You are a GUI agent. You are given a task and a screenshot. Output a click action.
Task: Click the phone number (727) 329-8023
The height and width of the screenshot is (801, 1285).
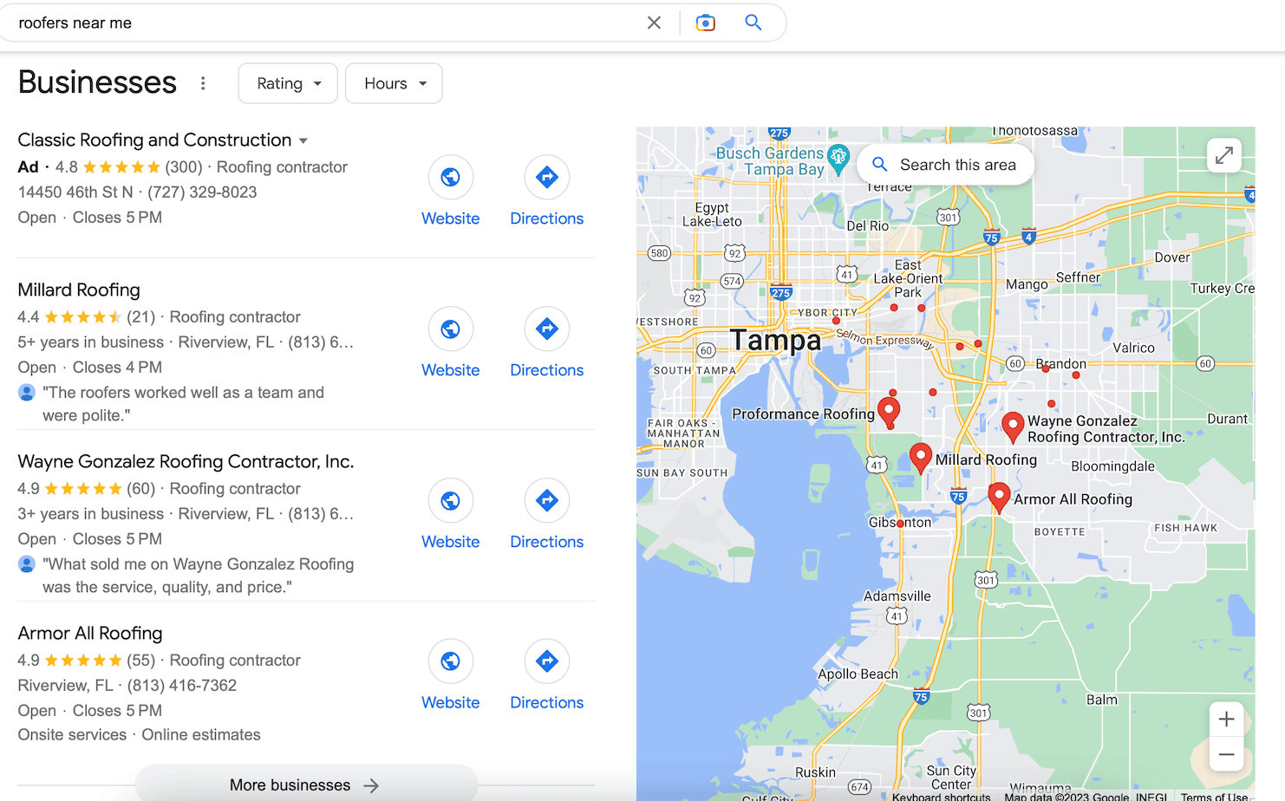(202, 192)
